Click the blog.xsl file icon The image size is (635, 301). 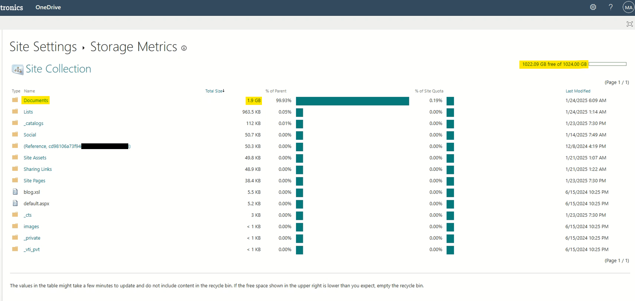click(x=15, y=192)
